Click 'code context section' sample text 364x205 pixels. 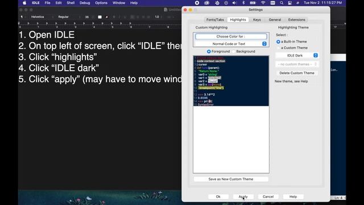(x=211, y=61)
